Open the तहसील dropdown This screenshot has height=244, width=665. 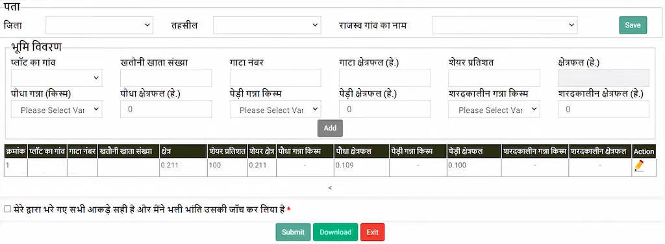pos(267,25)
